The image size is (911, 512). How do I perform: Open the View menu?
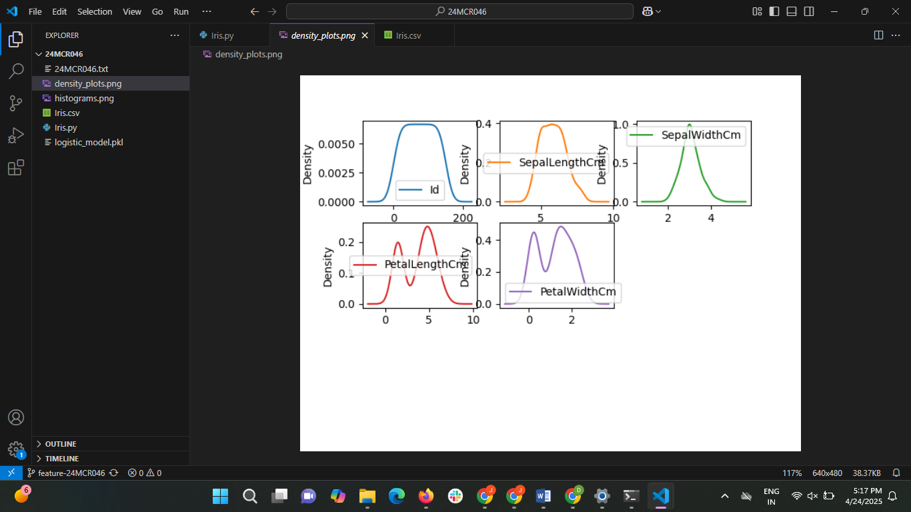(132, 11)
